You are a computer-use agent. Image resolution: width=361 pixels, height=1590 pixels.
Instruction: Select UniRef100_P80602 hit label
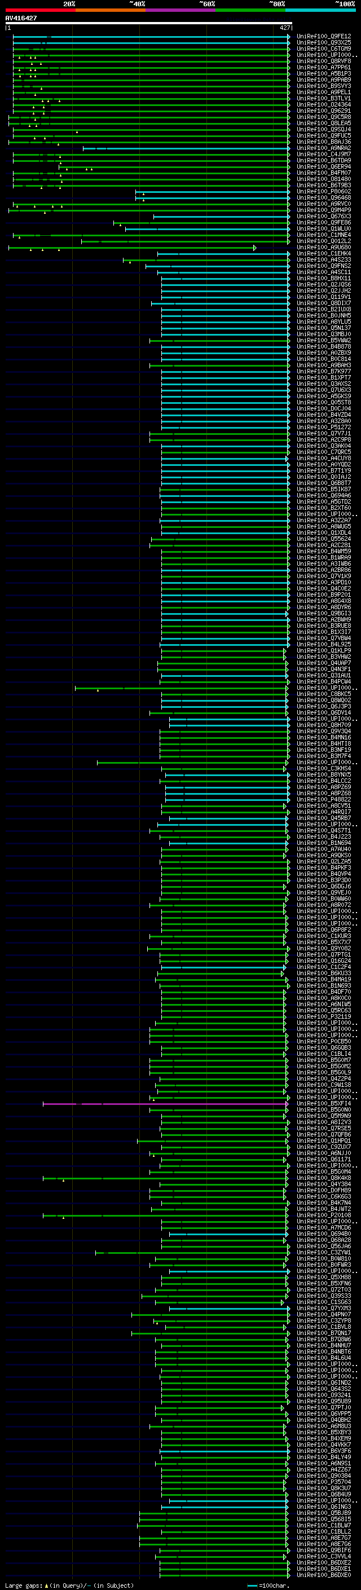[x=324, y=192]
